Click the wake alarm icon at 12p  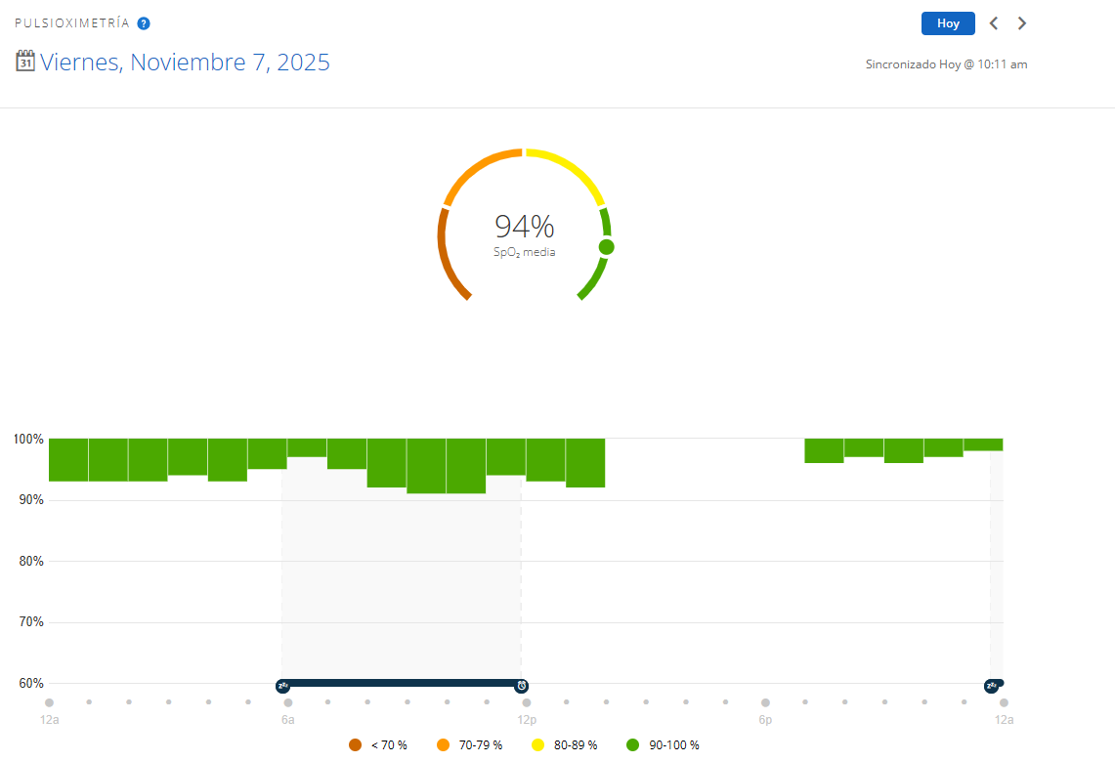(x=522, y=686)
